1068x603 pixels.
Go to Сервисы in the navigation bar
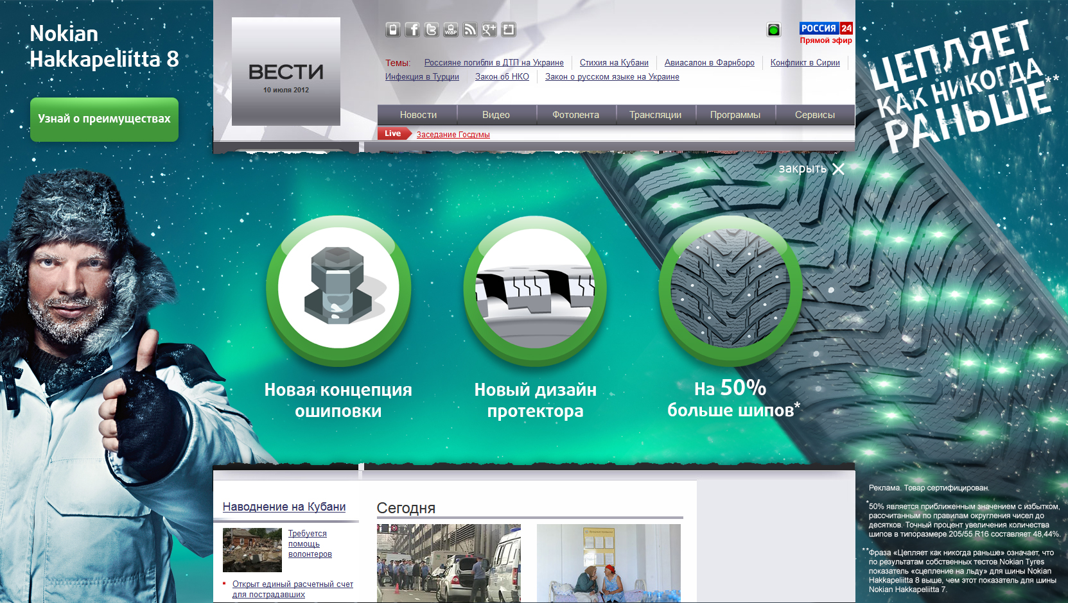click(814, 115)
